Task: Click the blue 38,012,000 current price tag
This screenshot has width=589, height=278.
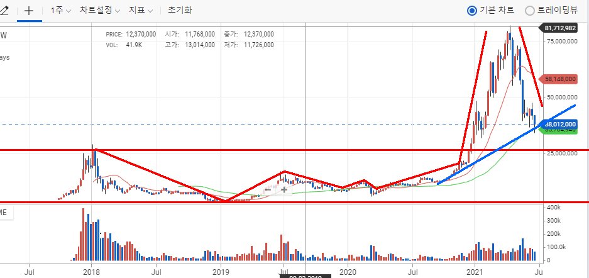Action: click(560, 124)
